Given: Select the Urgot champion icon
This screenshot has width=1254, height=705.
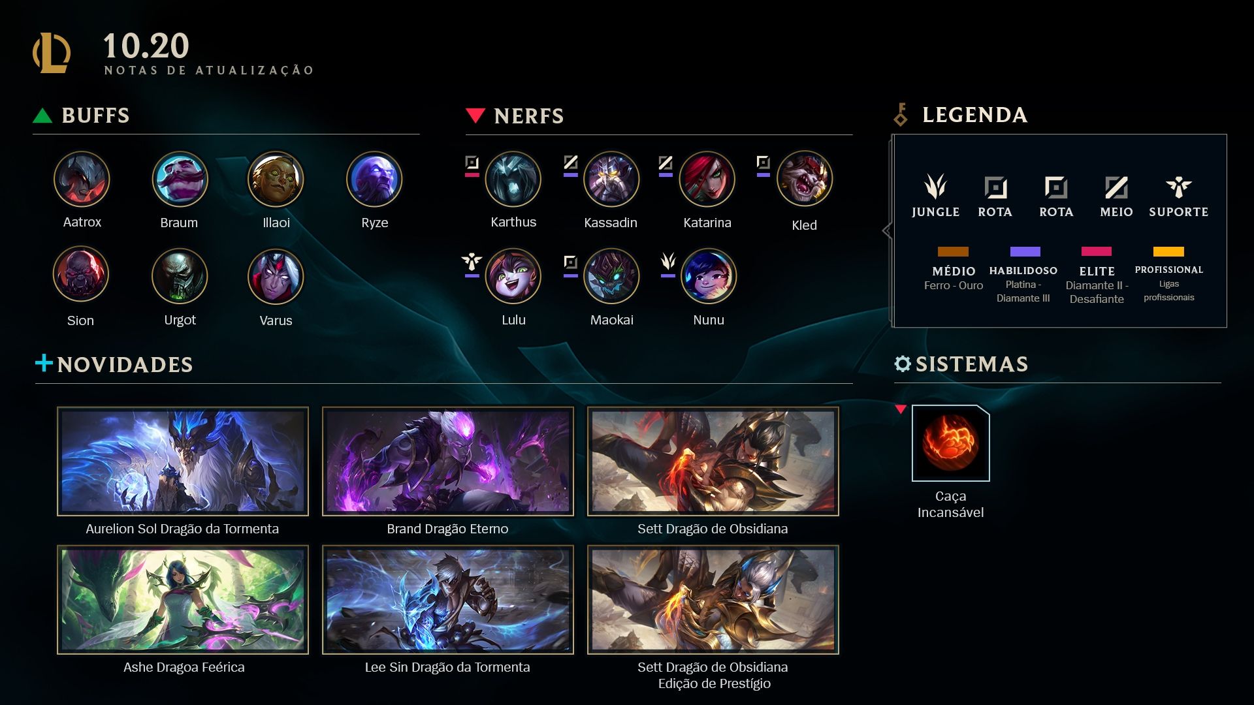Looking at the screenshot, I should (x=180, y=276).
